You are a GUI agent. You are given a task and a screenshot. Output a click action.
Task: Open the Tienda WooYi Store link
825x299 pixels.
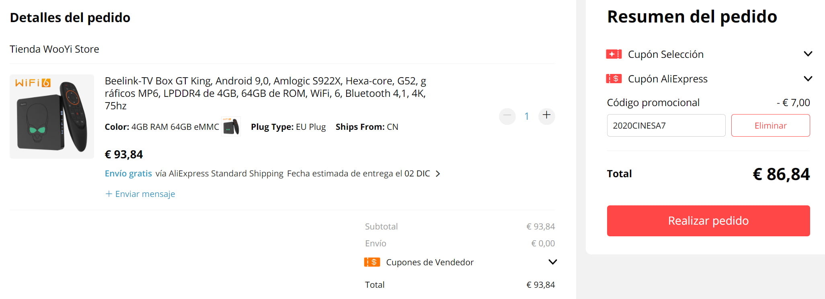(x=54, y=49)
